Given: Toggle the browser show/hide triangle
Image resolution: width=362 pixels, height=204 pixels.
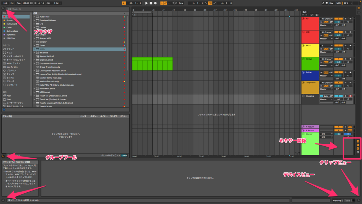Looking at the screenshot, I should (x=4, y=8).
